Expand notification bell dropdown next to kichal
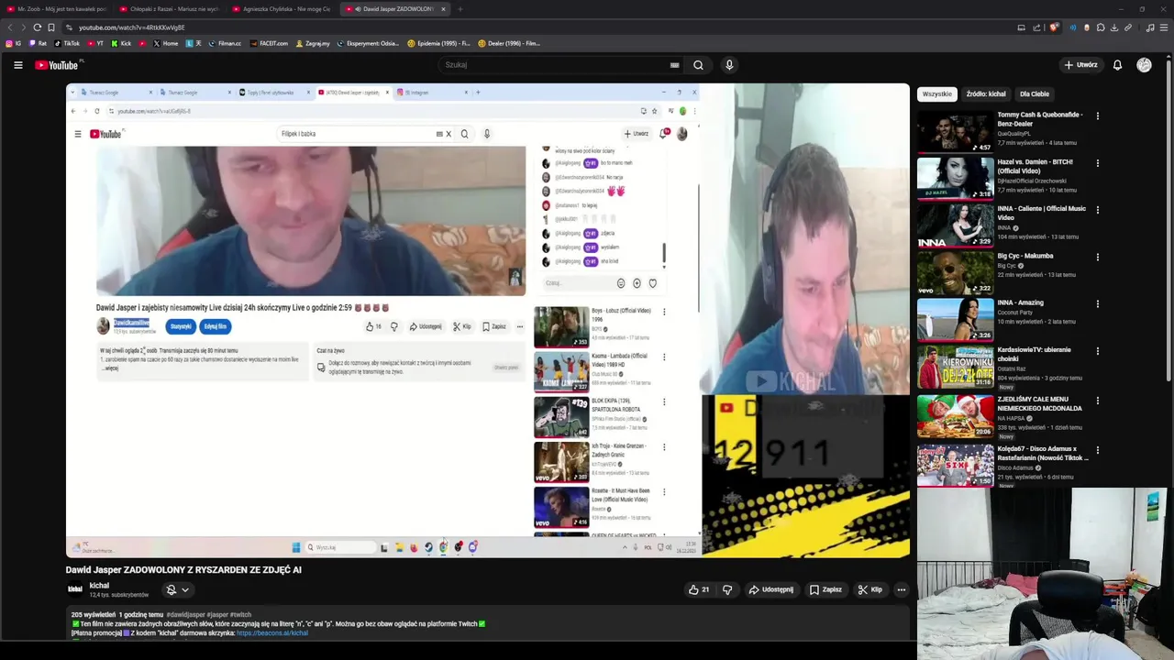Viewport: 1174px width, 660px height. click(x=177, y=589)
